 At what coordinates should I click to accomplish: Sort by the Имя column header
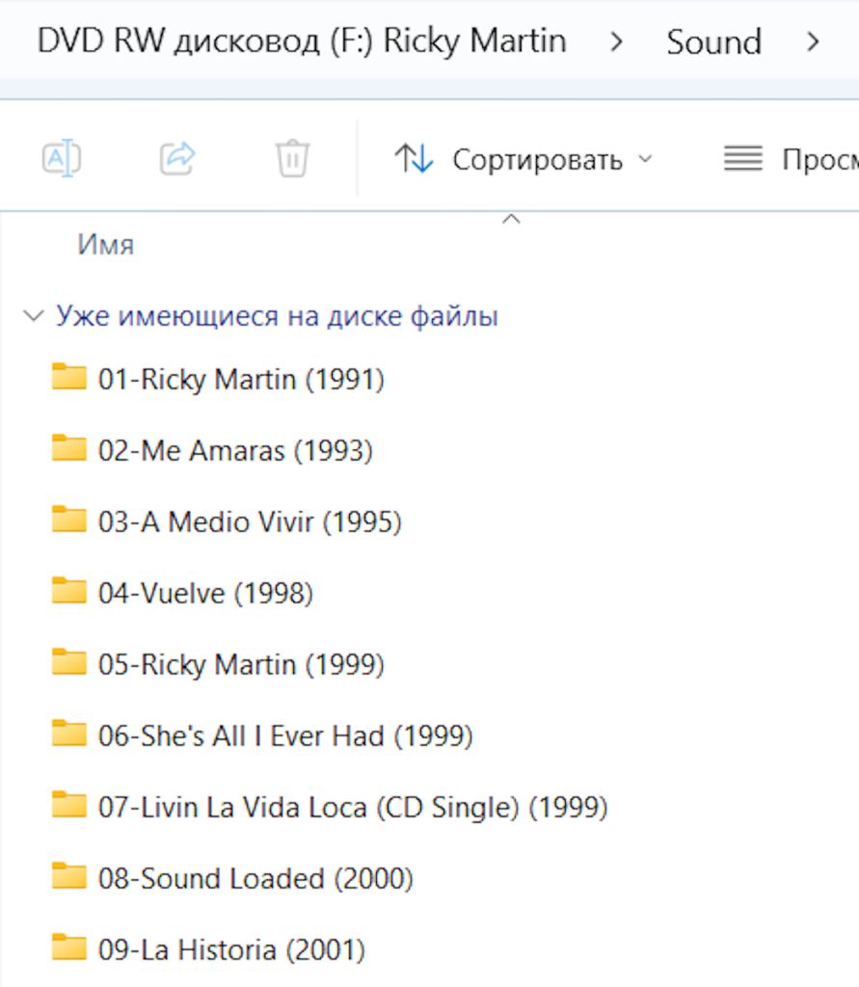tap(106, 244)
